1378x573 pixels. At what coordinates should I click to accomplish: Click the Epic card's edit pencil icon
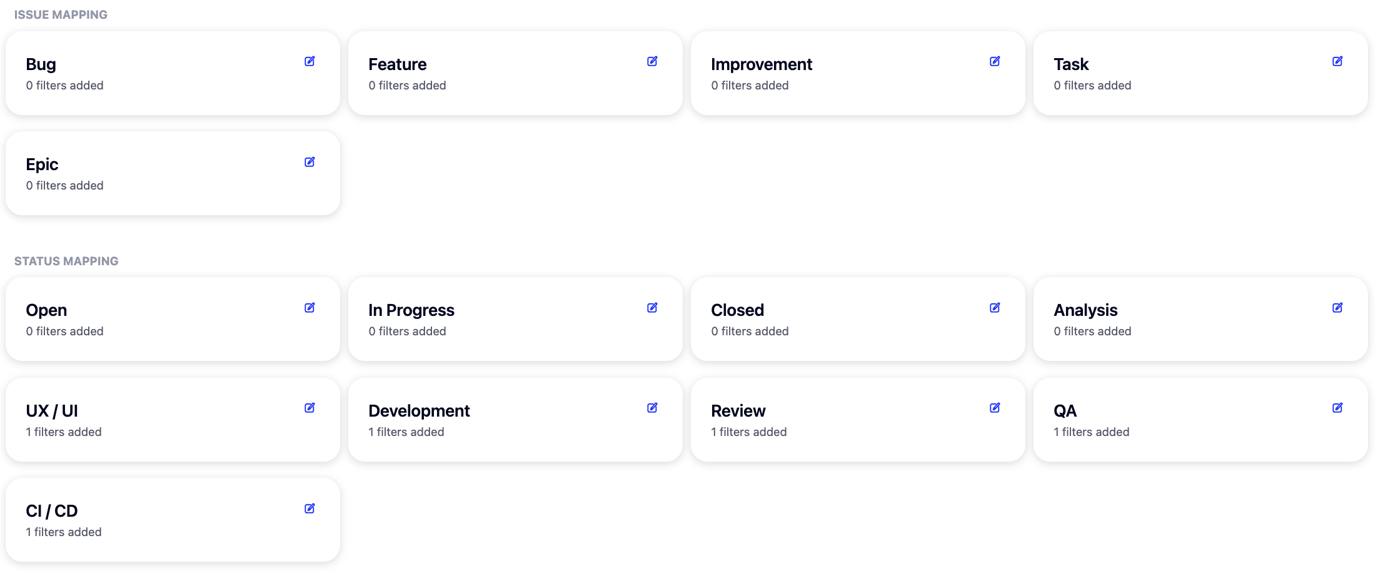(309, 162)
